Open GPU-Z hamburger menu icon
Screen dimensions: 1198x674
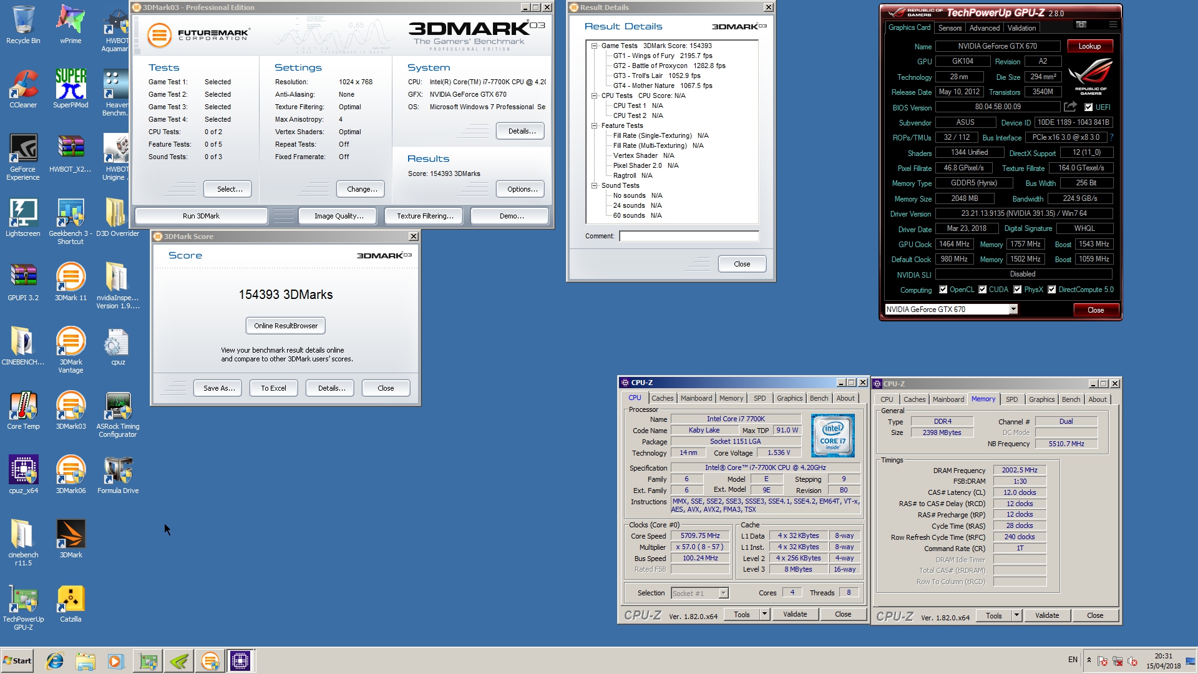click(1113, 24)
